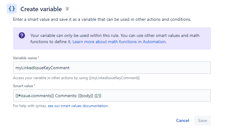The height and width of the screenshot is (135, 234).
Task: Click the curly braces variable icon
Action: click(12, 9)
